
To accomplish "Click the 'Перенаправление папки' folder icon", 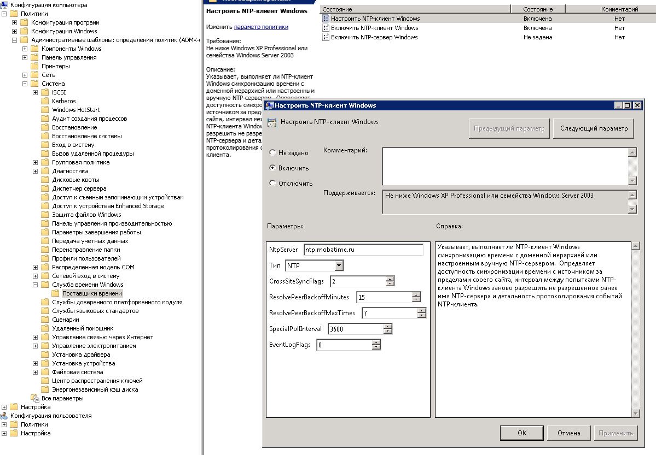I will point(45,250).
